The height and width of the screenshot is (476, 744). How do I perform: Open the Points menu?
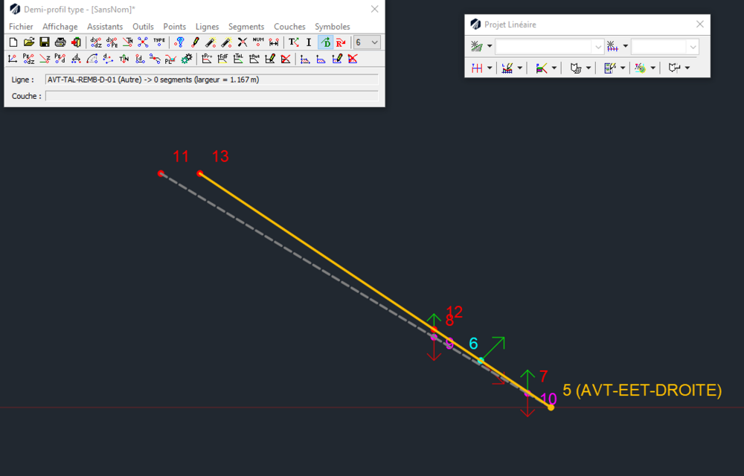coord(175,27)
